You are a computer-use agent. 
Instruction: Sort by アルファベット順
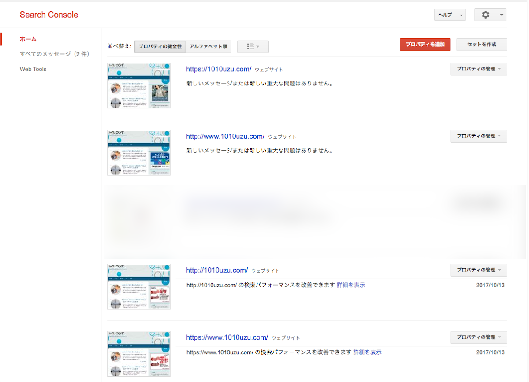click(x=209, y=47)
